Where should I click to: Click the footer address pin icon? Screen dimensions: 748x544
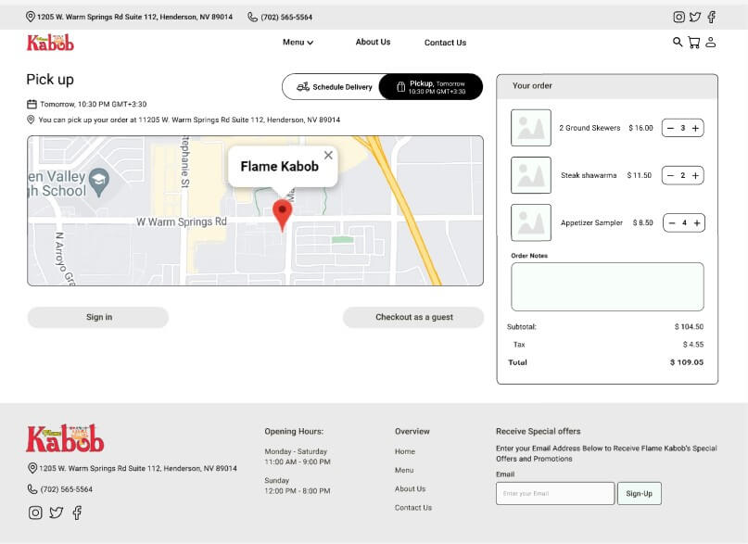click(x=32, y=468)
